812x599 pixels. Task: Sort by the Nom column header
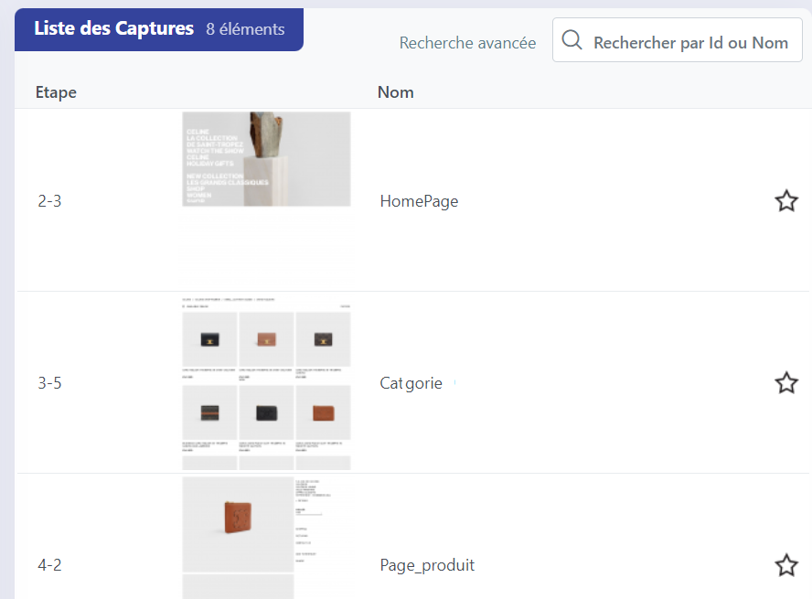pyautogui.click(x=396, y=92)
